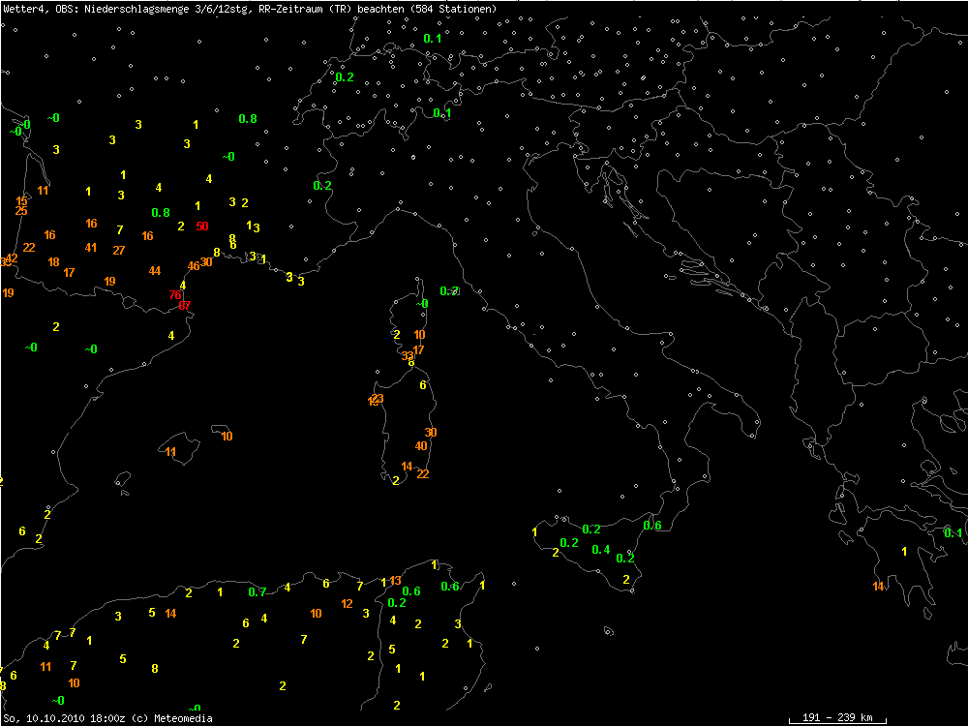Image resolution: width=968 pixels, height=726 pixels.
Task: Click the orange 46 coastal reading
Action: pyautogui.click(x=194, y=266)
